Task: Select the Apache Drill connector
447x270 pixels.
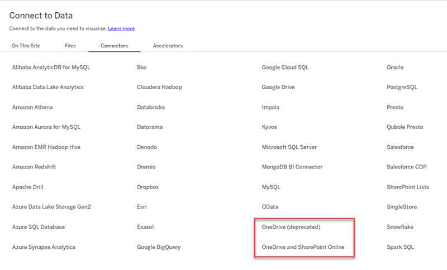Action: (x=27, y=187)
